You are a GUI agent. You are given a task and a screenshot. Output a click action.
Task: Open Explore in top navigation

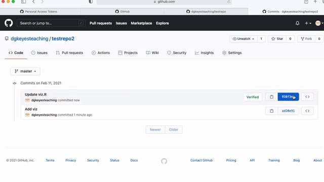(163, 23)
